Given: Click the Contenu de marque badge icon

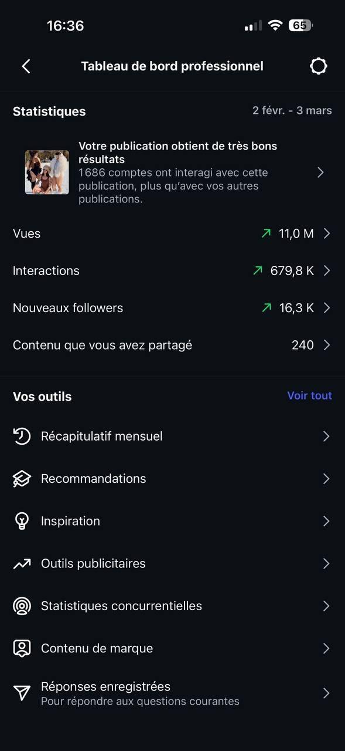Looking at the screenshot, I should (21, 648).
